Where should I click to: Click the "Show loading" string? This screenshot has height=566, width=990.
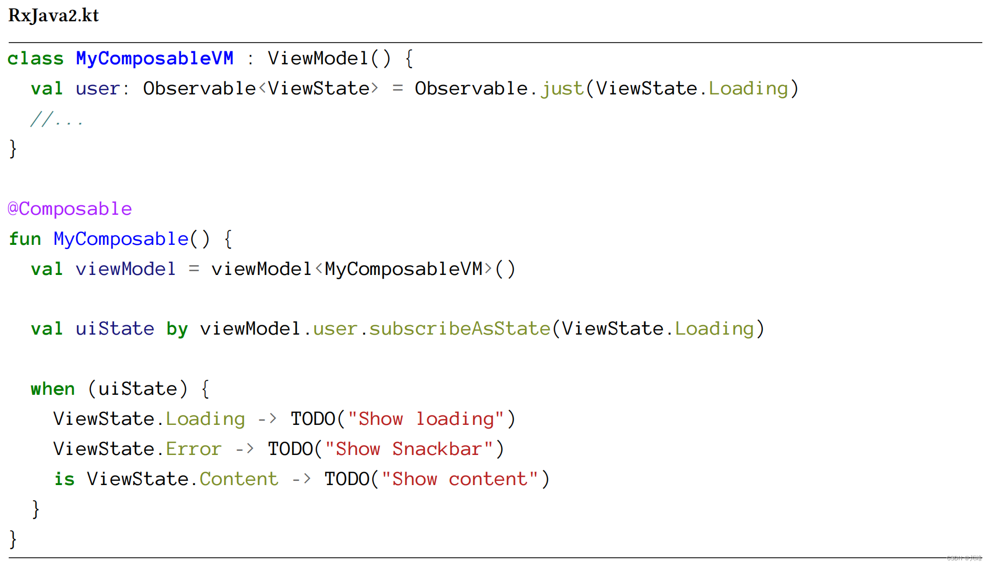425,419
